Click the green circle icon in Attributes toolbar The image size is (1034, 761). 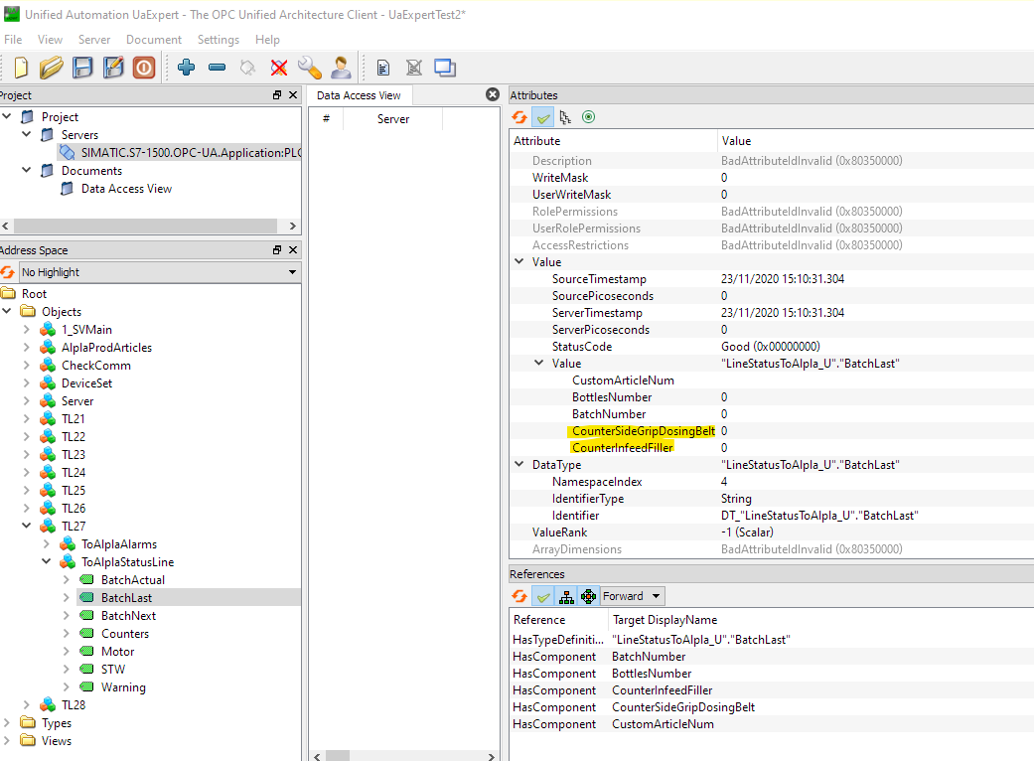pos(588,117)
